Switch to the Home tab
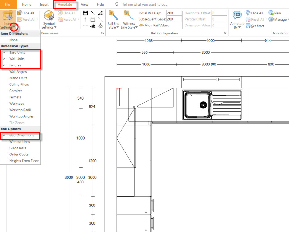 click(x=27, y=4)
